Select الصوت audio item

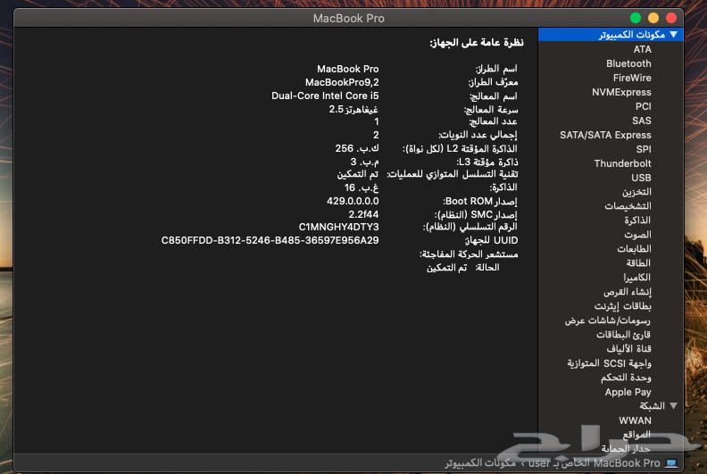pos(637,235)
